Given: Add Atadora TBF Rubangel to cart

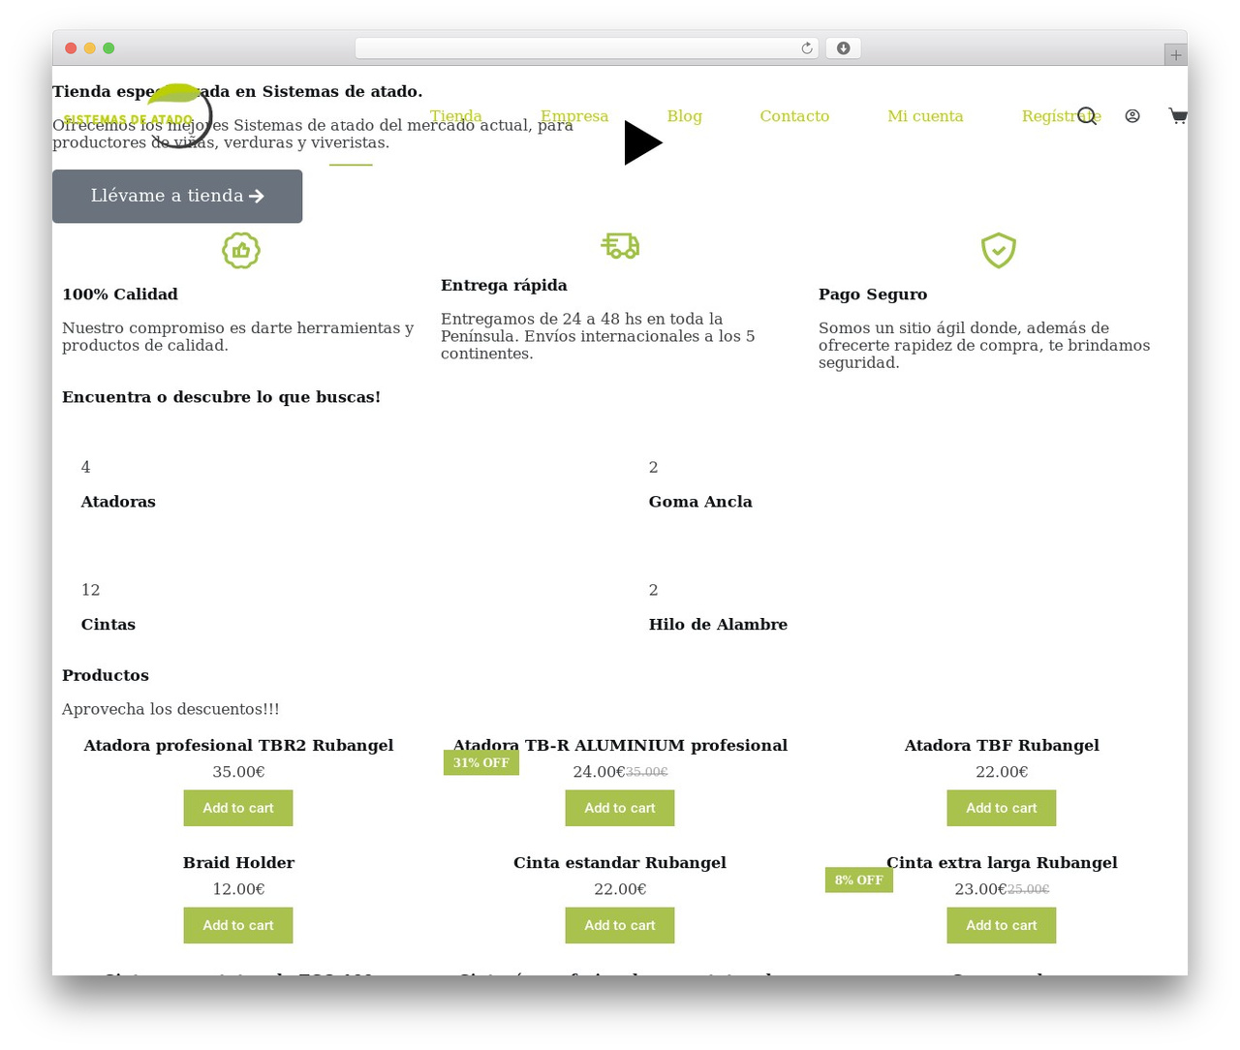Looking at the screenshot, I should pyautogui.click(x=1002, y=808).
